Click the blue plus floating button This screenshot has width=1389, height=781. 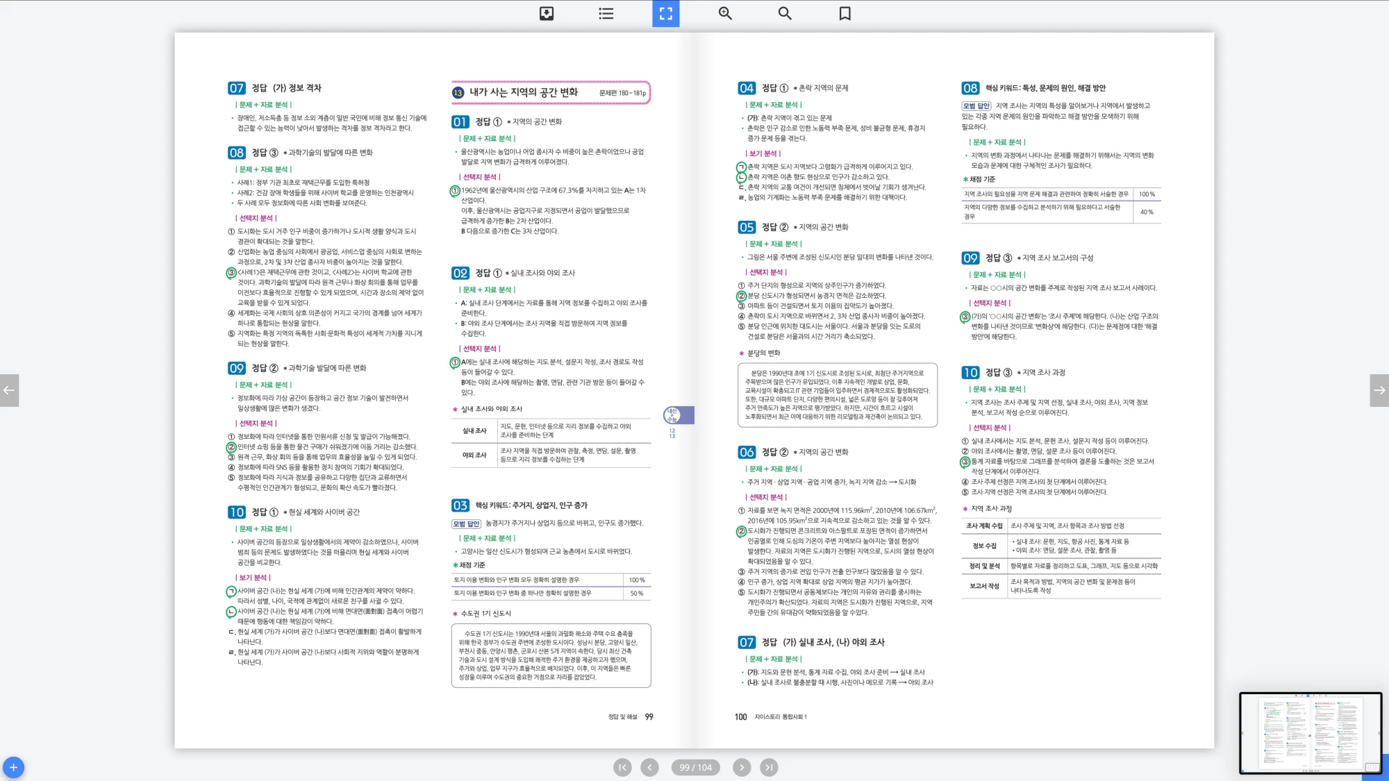pos(13,767)
